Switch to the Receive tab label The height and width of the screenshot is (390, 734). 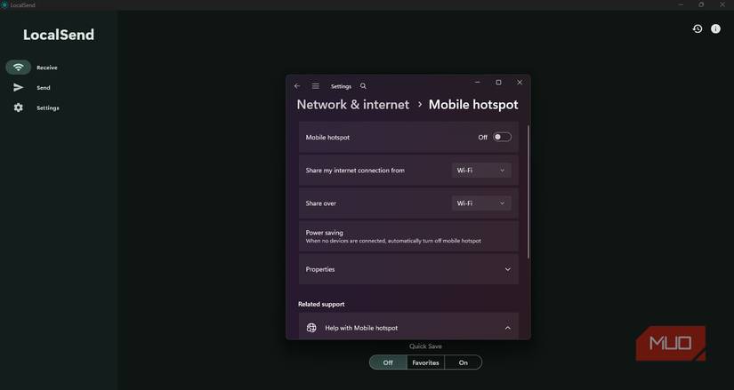click(x=47, y=68)
